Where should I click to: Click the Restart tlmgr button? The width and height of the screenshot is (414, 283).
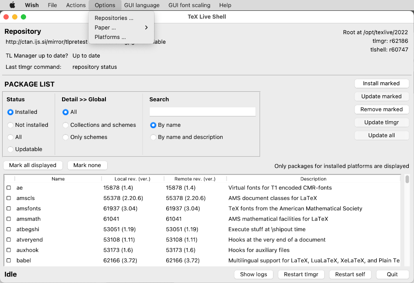[301, 274]
